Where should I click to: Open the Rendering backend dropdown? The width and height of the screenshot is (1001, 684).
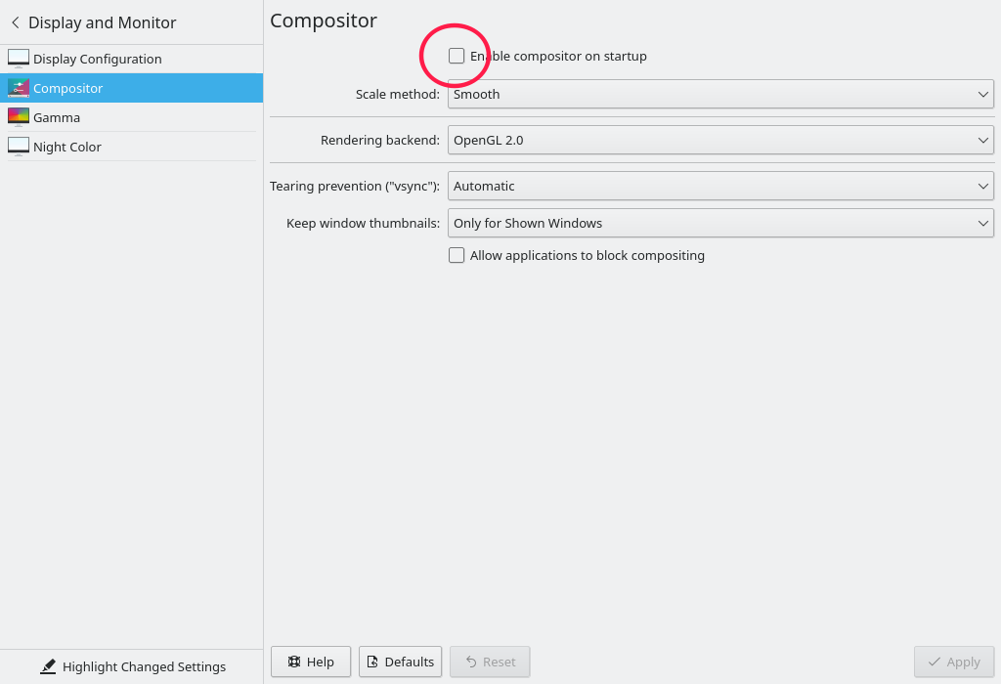[x=720, y=141]
